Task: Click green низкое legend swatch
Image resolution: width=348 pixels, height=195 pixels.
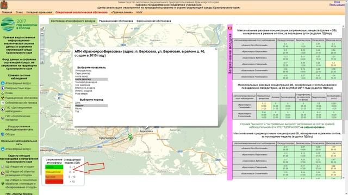Action: point(54,167)
